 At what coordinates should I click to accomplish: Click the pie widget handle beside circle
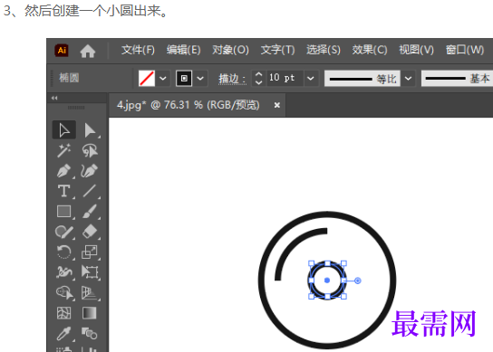357,281
